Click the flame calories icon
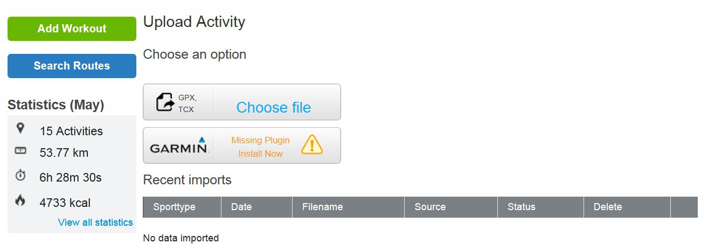701x250 pixels. pyautogui.click(x=20, y=201)
